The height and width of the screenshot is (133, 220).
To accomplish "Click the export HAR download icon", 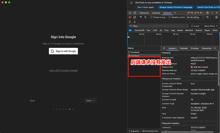I will click(x=135, y=21).
